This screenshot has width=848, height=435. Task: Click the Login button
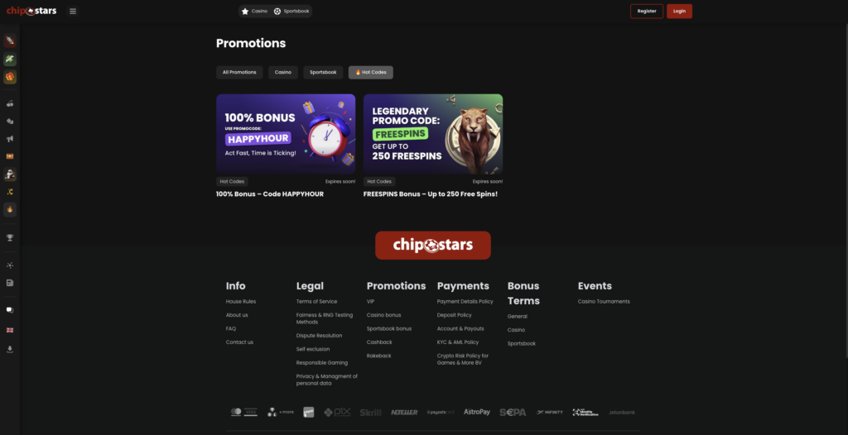pos(679,12)
